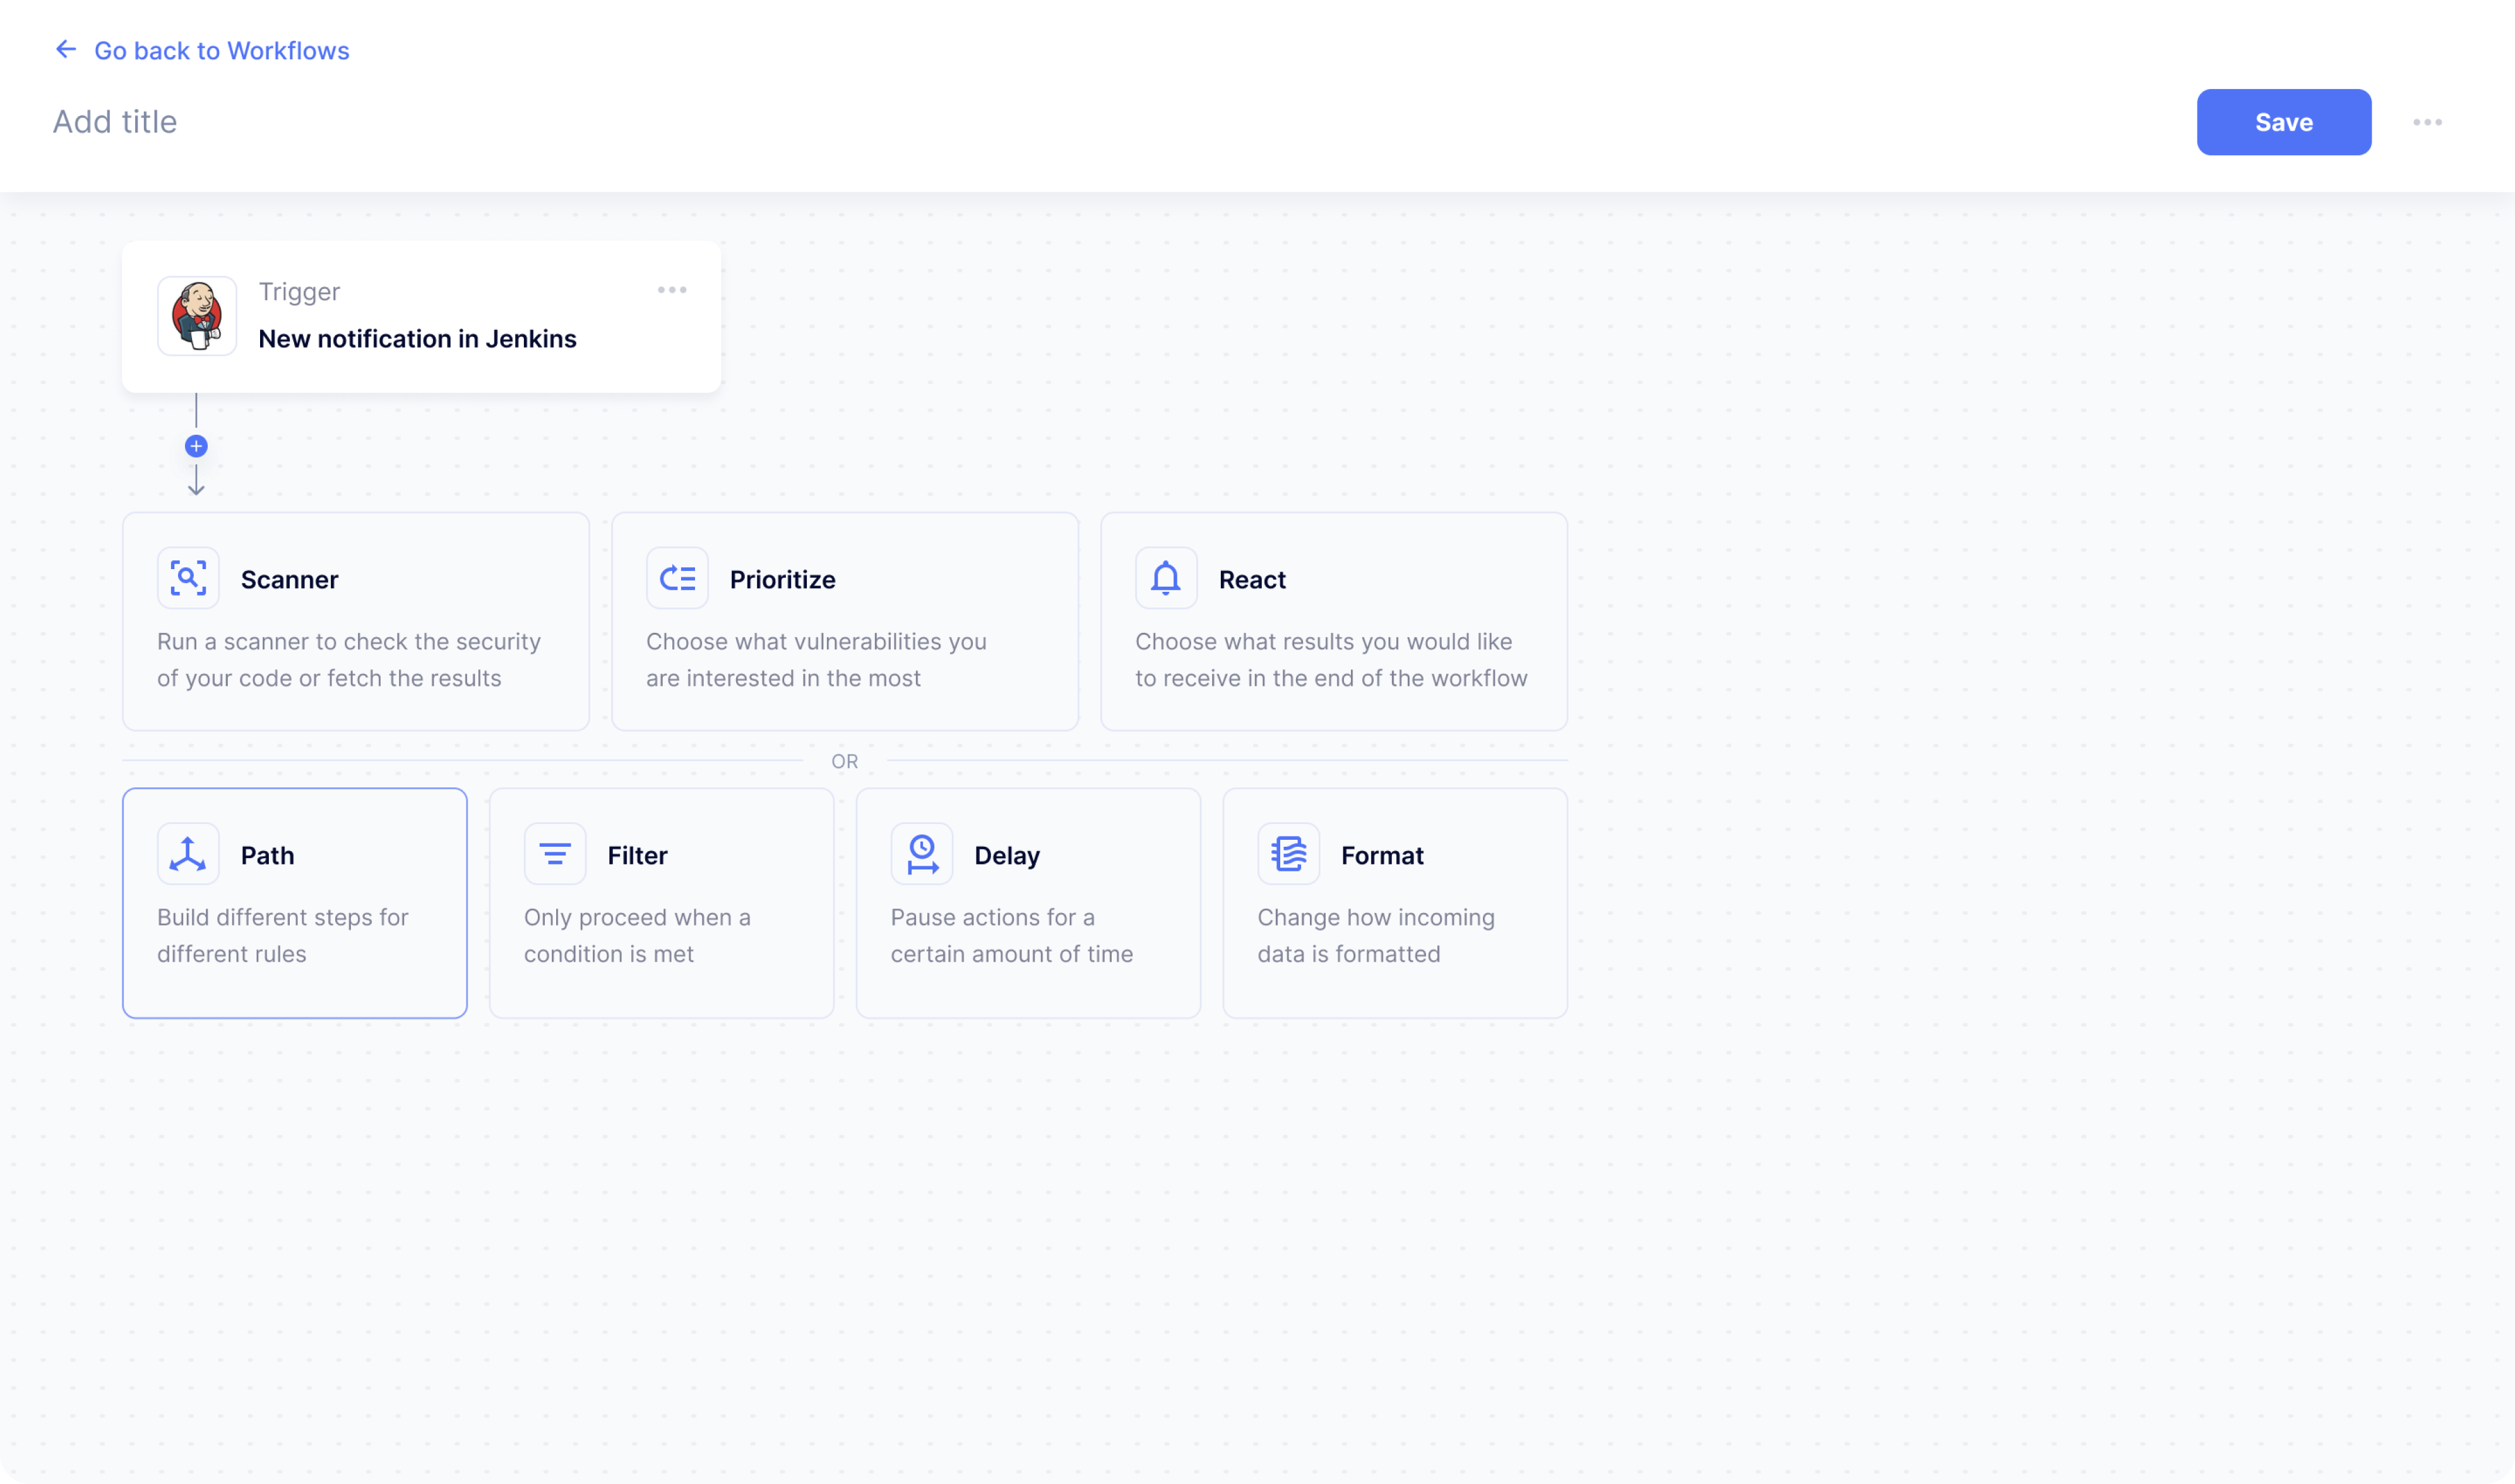The height and width of the screenshot is (1484, 2515).
Task: Pick the React action card
Action: coord(1333,620)
